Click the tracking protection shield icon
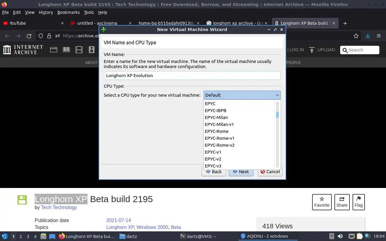The height and width of the screenshot is (241, 386). point(41,36)
